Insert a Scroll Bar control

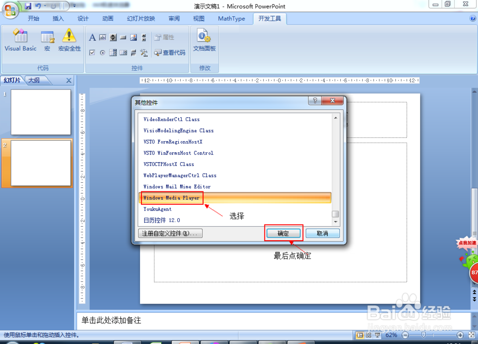[144, 37]
